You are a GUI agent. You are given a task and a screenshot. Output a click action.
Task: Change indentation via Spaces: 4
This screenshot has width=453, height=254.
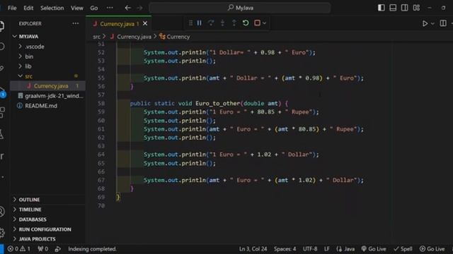point(285,249)
